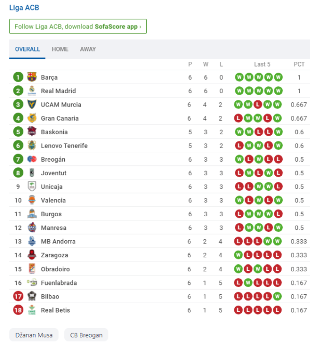332x353 pixels.
Task: Click the CB Breogan tag
Action: [x=86, y=335]
